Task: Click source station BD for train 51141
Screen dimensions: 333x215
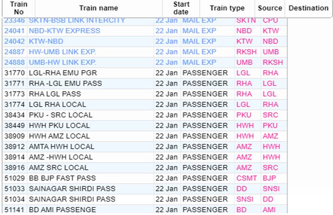Action: click(241, 210)
